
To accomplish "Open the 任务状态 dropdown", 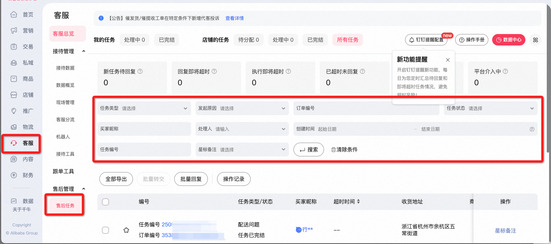I will click(491, 108).
